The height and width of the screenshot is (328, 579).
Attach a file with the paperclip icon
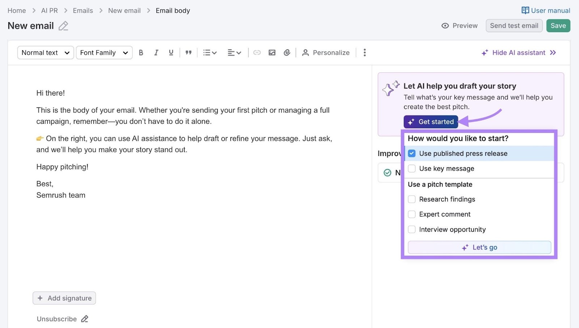(287, 52)
